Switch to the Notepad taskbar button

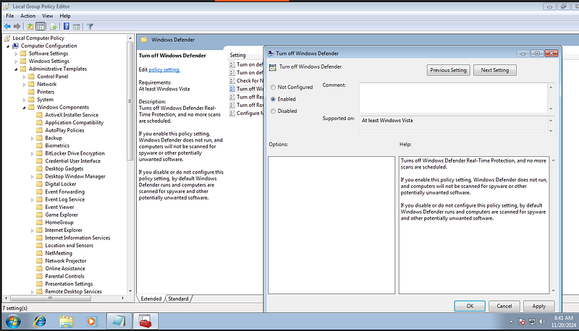(x=119, y=321)
